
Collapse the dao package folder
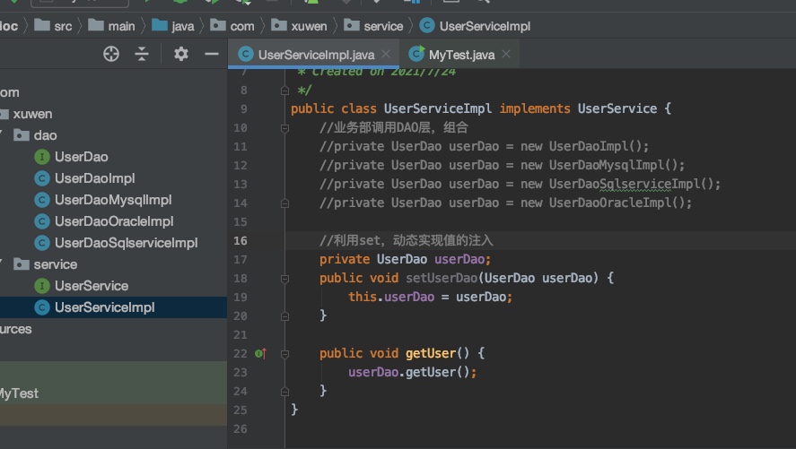pos(4,135)
